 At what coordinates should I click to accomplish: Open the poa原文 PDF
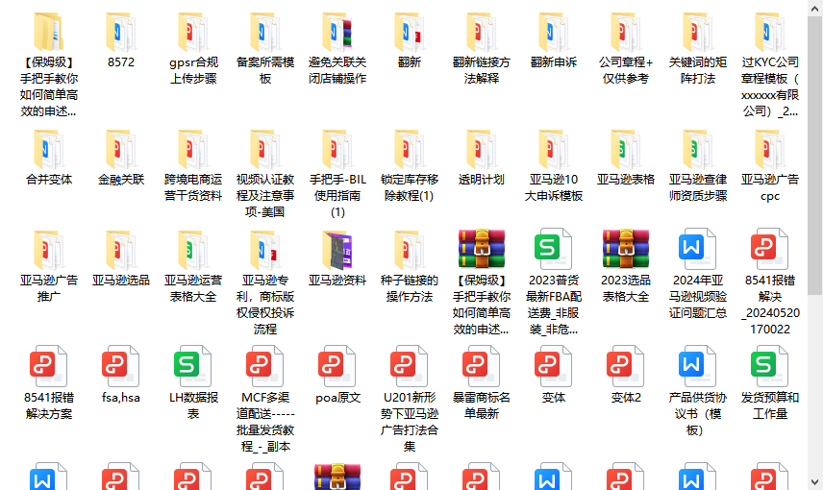pos(337,366)
